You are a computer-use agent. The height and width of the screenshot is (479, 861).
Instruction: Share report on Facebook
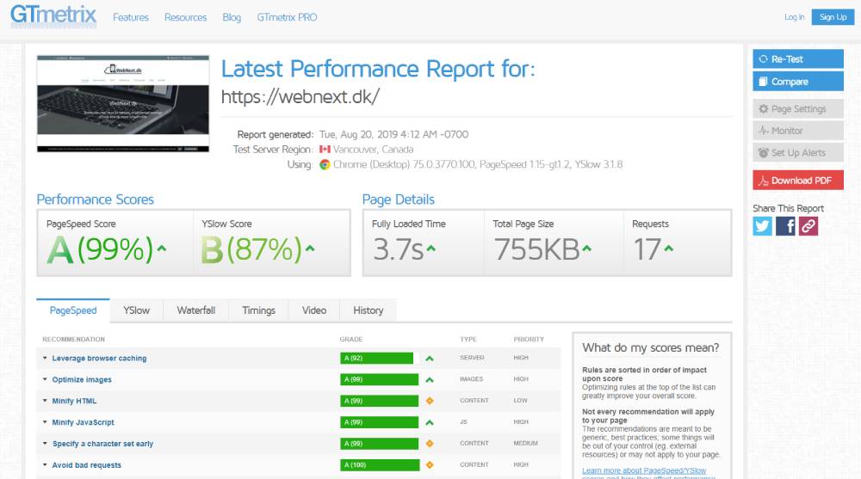click(785, 226)
